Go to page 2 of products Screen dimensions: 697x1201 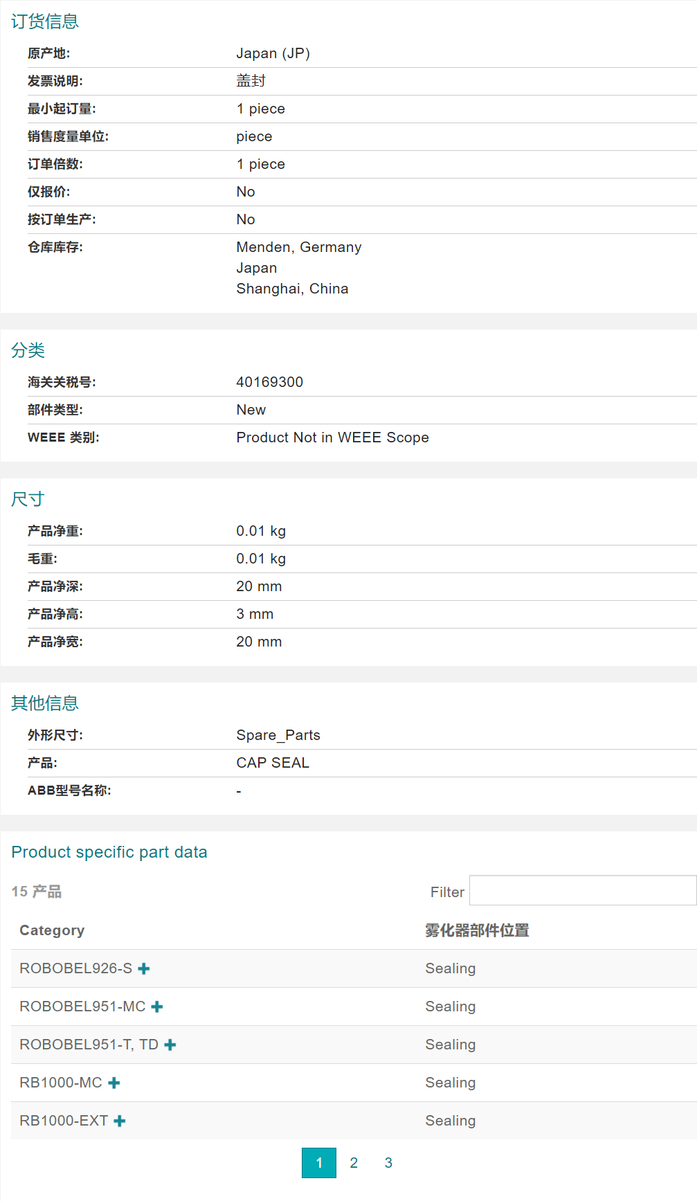pos(354,1163)
